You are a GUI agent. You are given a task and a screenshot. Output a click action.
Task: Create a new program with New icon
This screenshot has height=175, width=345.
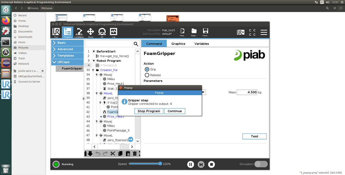(182, 32)
